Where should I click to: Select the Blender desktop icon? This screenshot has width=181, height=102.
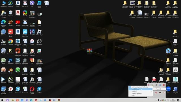pyautogui.click(x=11, y=71)
